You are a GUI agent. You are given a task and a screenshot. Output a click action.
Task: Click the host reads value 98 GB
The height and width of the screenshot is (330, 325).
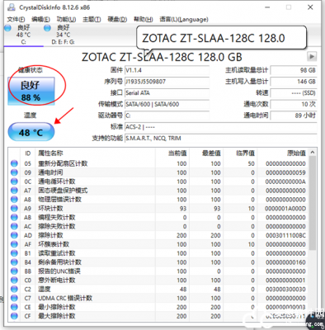(x=294, y=70)
